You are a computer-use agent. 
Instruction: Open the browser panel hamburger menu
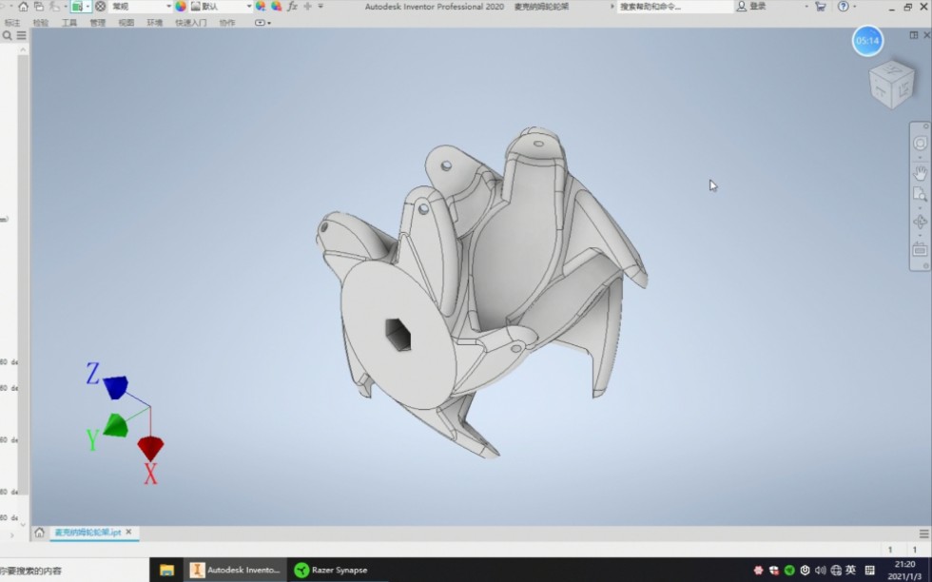point(21,36)
